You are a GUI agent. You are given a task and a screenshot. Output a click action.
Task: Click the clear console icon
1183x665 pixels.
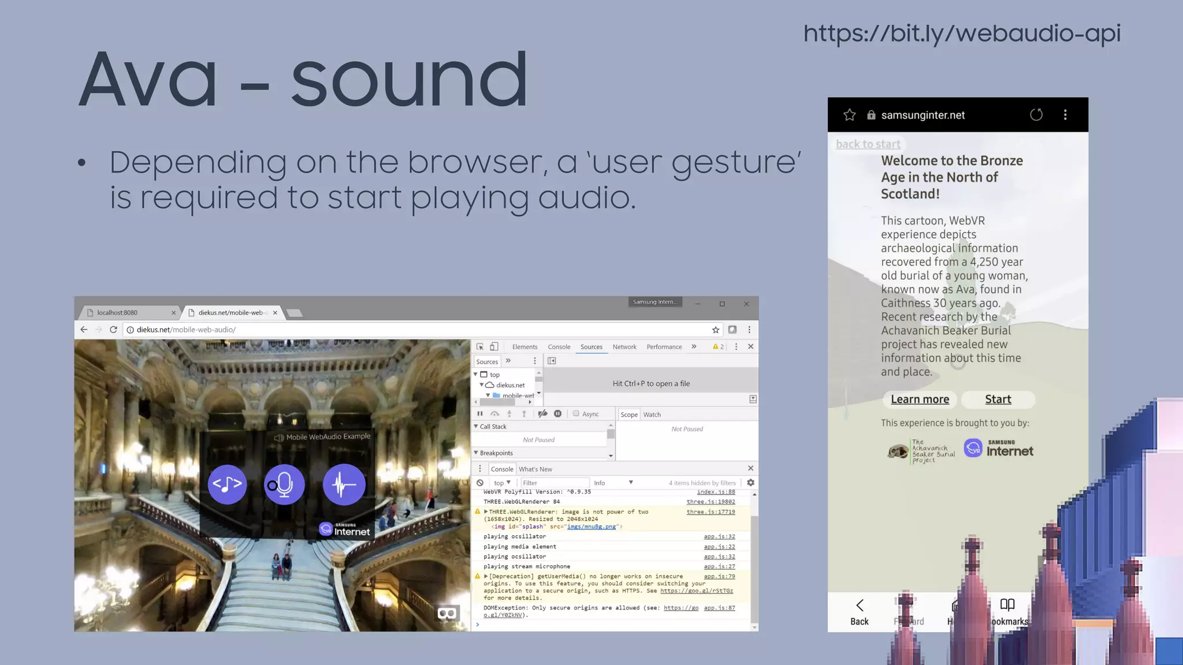(x=480, y=483)
